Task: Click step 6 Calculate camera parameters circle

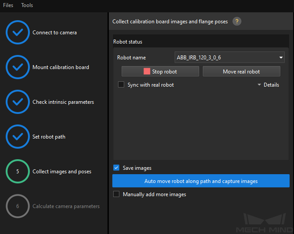Action: click(18, 206)
